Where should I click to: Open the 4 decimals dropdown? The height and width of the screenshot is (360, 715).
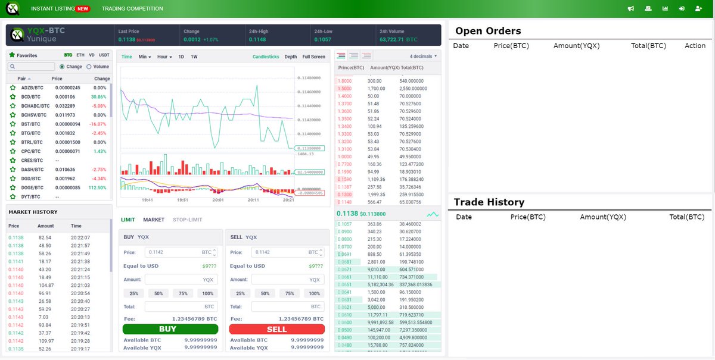click(423, 56)
